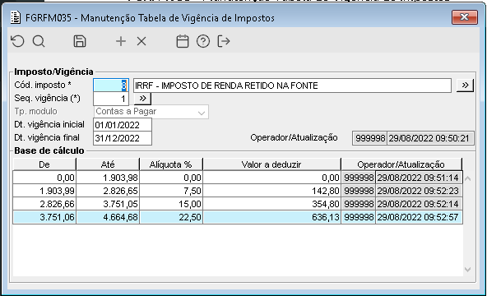Click the Valor a deduzir cell 142,80
This screenshot has width=487, height=296.
(271, 191)
